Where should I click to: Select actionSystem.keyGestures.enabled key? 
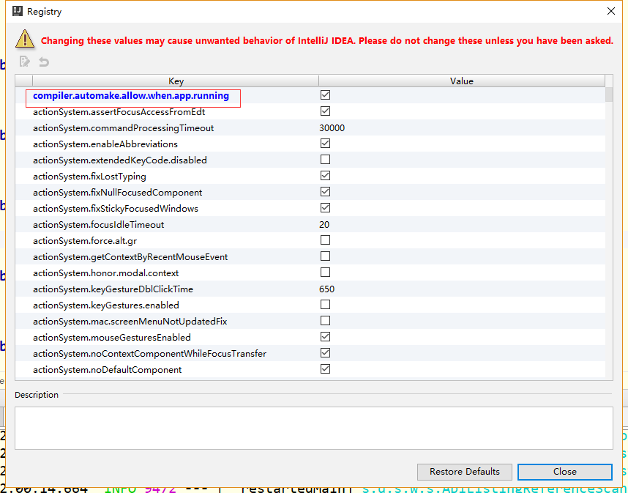click(106, 305)
